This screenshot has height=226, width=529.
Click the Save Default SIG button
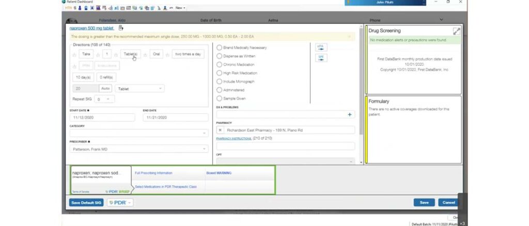(86, 203)
